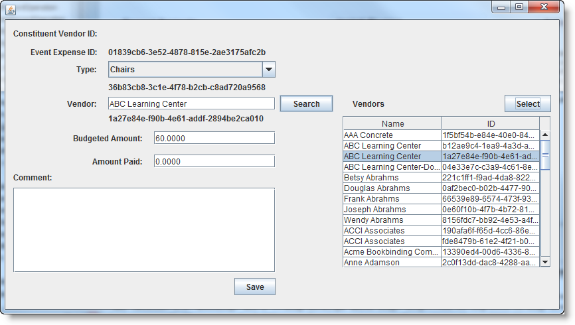The height and width of the screenshot is (325, 575).
Task: Select the Betsy Abrahms vendor row
Action: (441, 177)
